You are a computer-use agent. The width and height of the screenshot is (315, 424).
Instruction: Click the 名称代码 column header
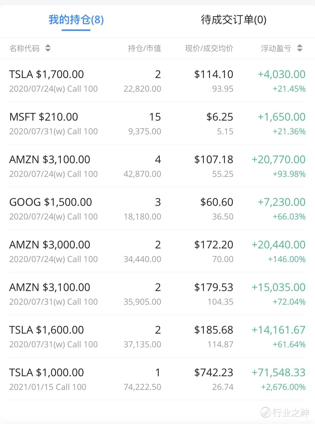24,48
